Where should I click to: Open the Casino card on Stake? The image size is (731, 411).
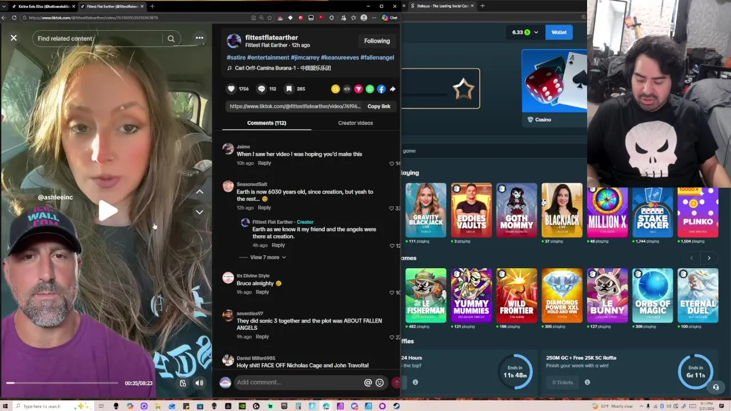[x=554, y=88]
